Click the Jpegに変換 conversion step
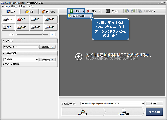The width and height of the screenshot is (167, 120). (124, 112)
